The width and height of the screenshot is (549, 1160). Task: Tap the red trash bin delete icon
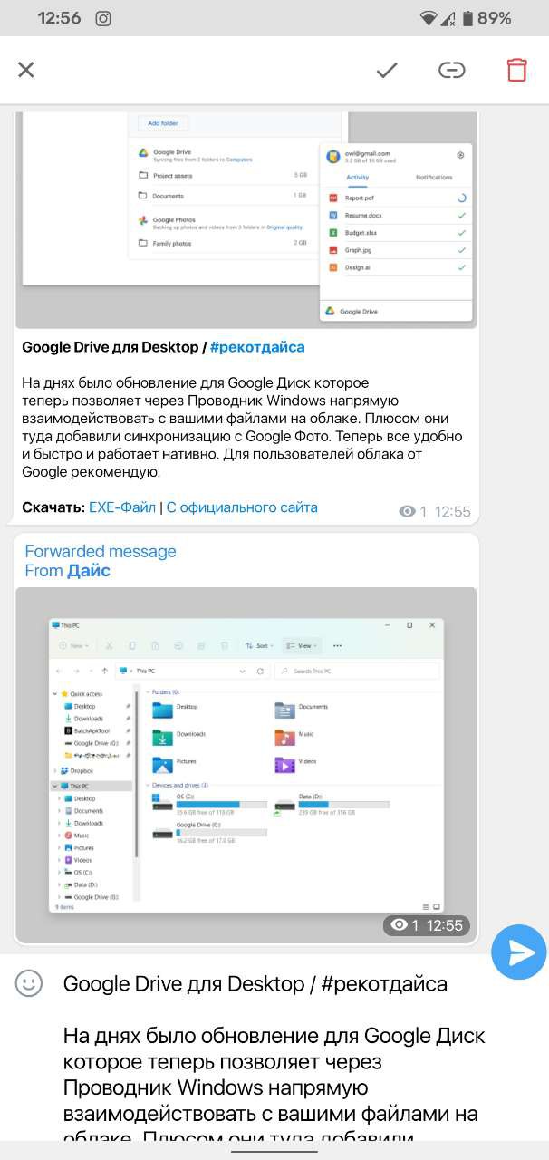point(516,70)
